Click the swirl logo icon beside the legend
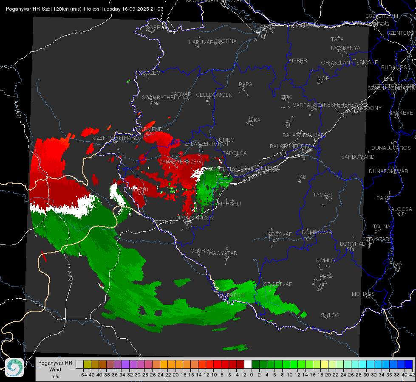 click(x=14, y=367)
